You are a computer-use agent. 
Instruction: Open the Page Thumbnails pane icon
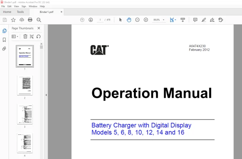tap(4, 31)
